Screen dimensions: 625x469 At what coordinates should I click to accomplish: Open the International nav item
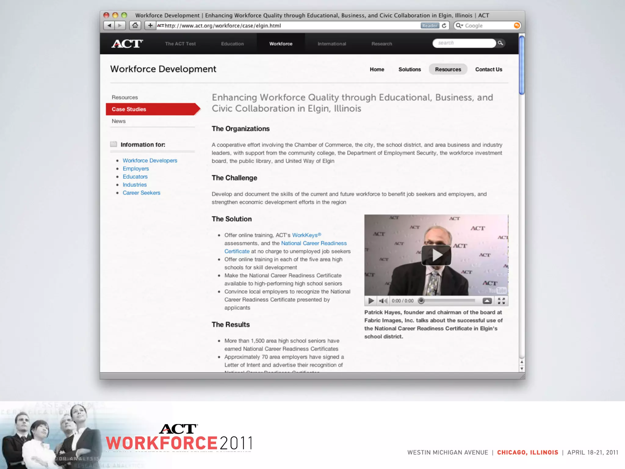(332, 44)
